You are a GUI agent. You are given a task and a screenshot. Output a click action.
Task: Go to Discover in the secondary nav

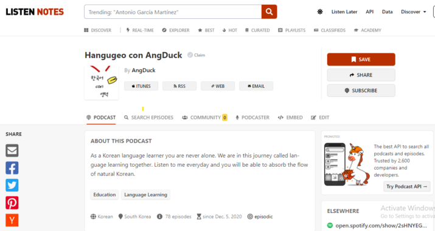[98, 30]
